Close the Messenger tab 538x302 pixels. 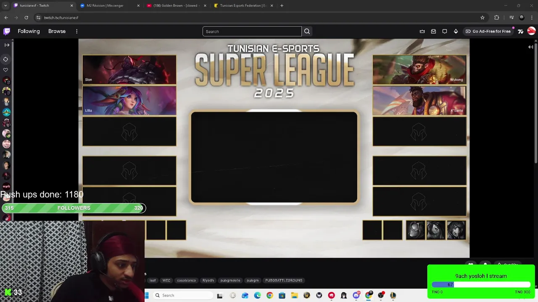coord(138,5)
